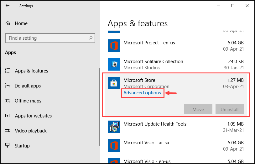Click the Microsoft Store bag icon
255x164 pixels.
pos(114,83)
